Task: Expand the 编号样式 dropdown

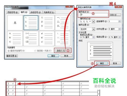Action: tap(93, 22)
